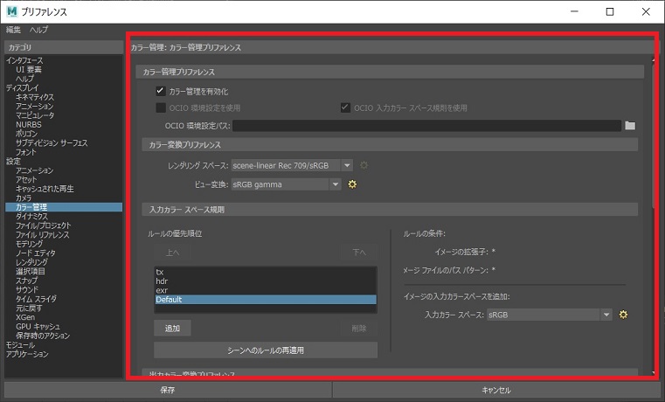Select インタフェース category
This screenshot has height=402, width=665.
[x=24, y=60]
